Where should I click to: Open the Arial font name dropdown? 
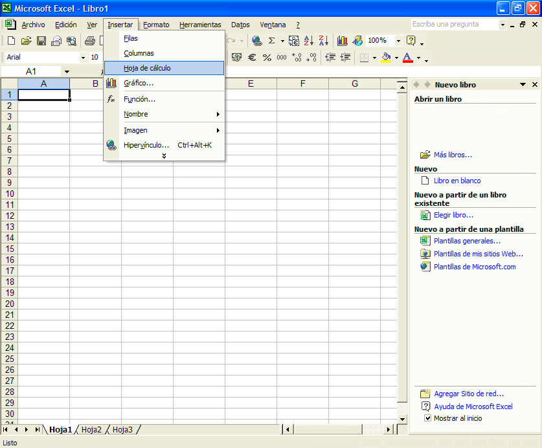(x=83, y=58)
